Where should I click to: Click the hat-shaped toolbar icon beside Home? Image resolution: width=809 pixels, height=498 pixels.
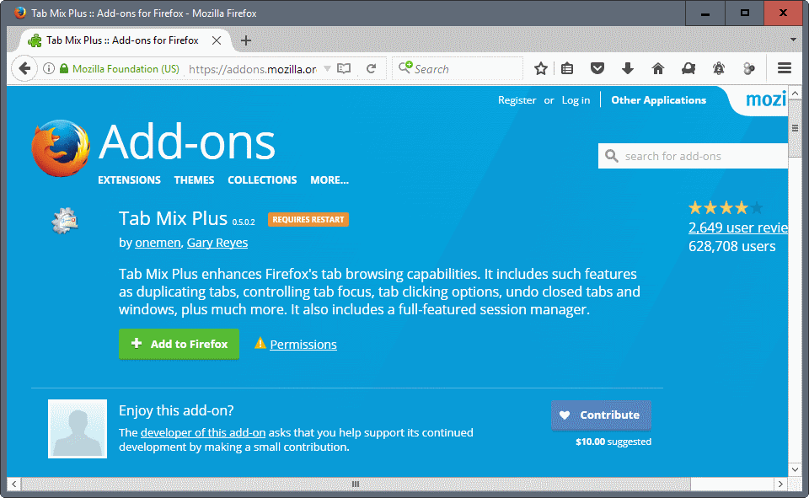click(688, 68)
